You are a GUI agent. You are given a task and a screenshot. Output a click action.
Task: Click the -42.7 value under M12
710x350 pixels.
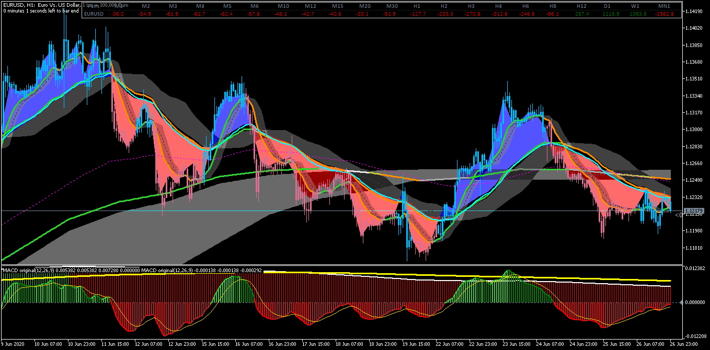coord(308,14)
